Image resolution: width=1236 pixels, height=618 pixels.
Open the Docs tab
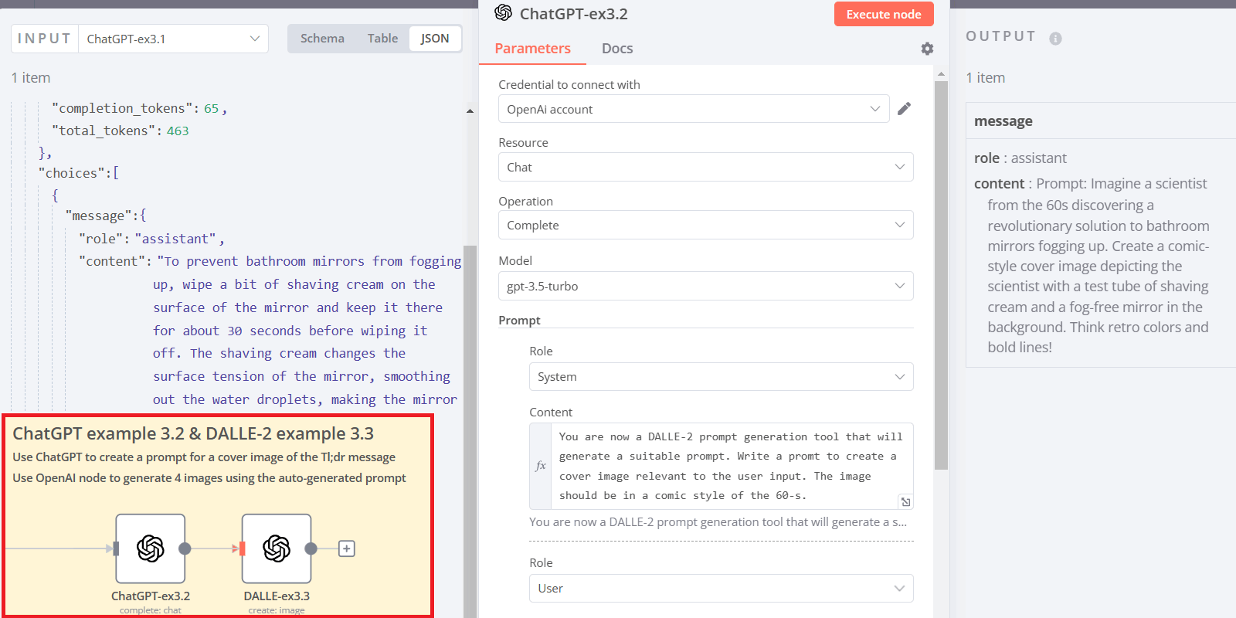[617, 49]
